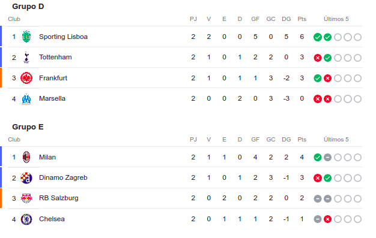This screenshot has width=376, height=238.
Task: Select the RB Salzburg team name
Action: click(59, 198)
